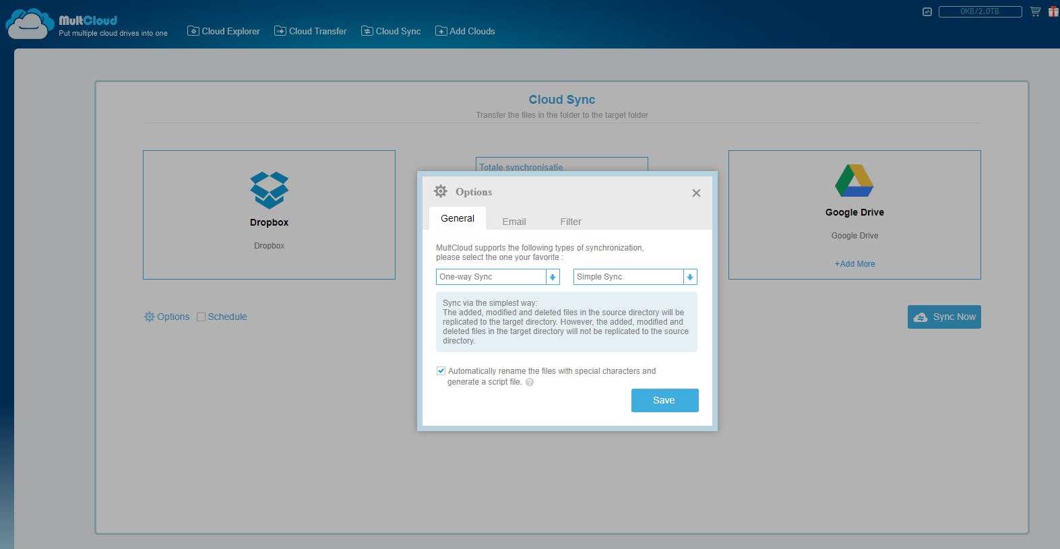Image resolution: width=1060 pixels, height=549 pixels.
Task: Click the help question mark icon
Action: tap(530, 382)
